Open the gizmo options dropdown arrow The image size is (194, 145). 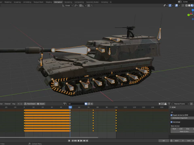click(173, 6)
